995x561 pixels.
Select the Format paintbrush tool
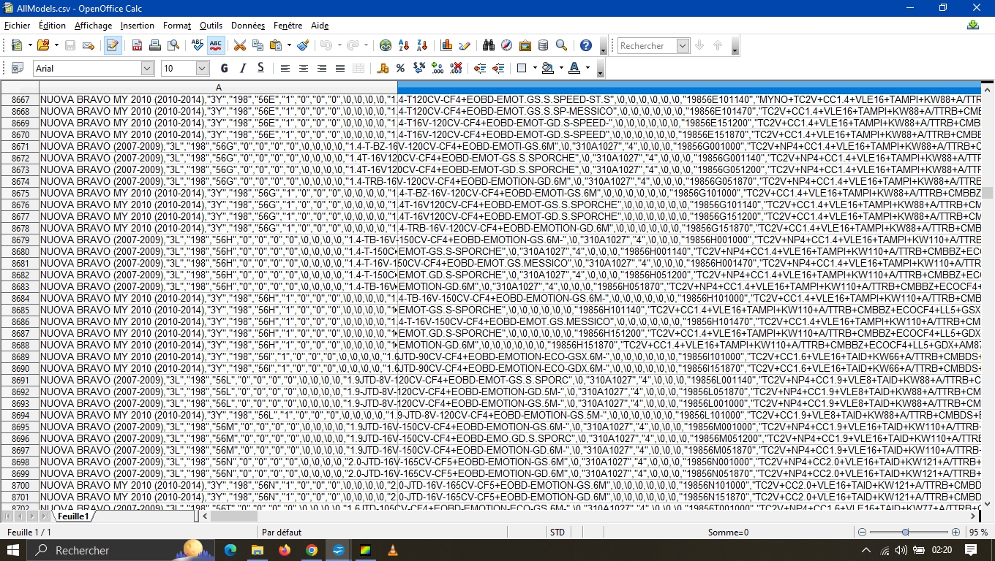pyautogui.click(x=303, y=45)
